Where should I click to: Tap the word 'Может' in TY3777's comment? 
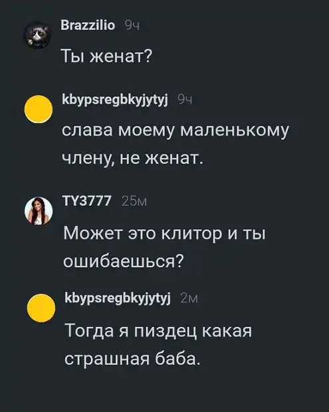click(x=93, y=233)
